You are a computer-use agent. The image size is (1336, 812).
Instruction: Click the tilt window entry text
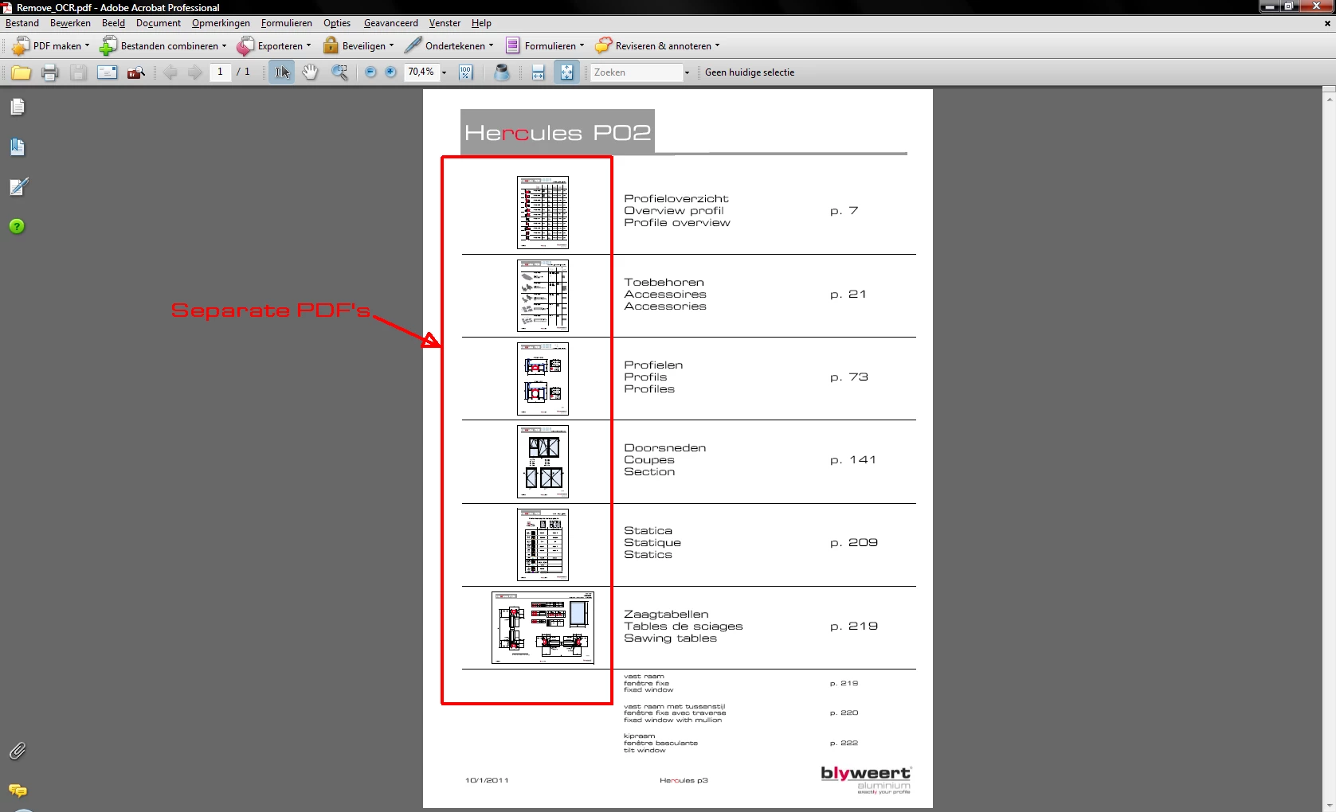644,750
